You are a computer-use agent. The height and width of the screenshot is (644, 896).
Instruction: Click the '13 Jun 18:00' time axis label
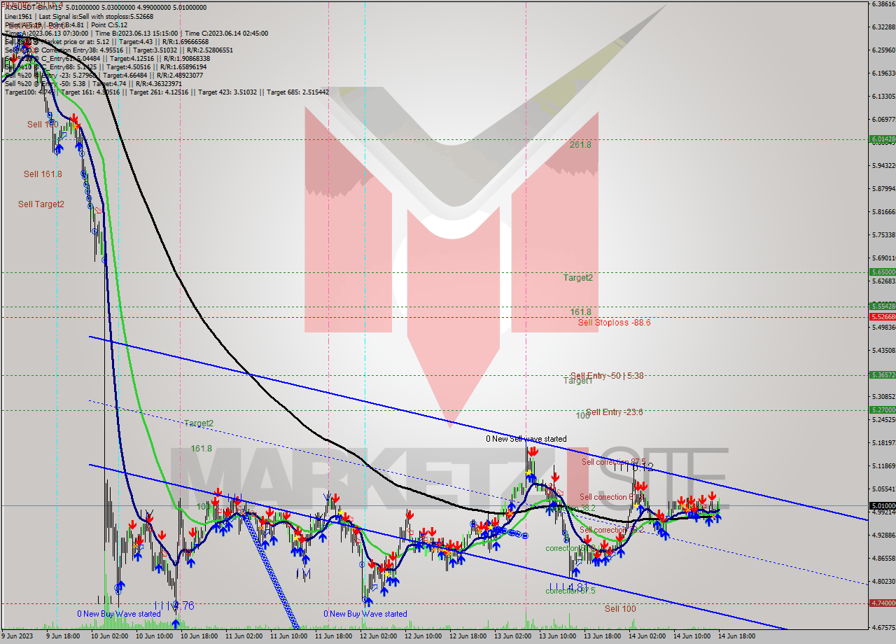(603, 637)
